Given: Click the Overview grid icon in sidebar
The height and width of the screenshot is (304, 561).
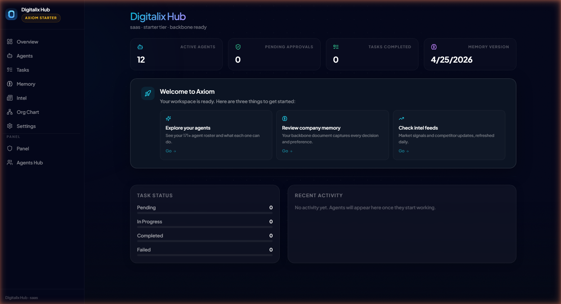Looking at the screenshot, I should (x=10, y=42).
